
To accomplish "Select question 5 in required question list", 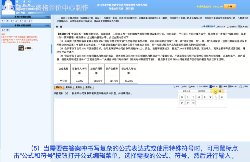I will click(x=21, y=21).
